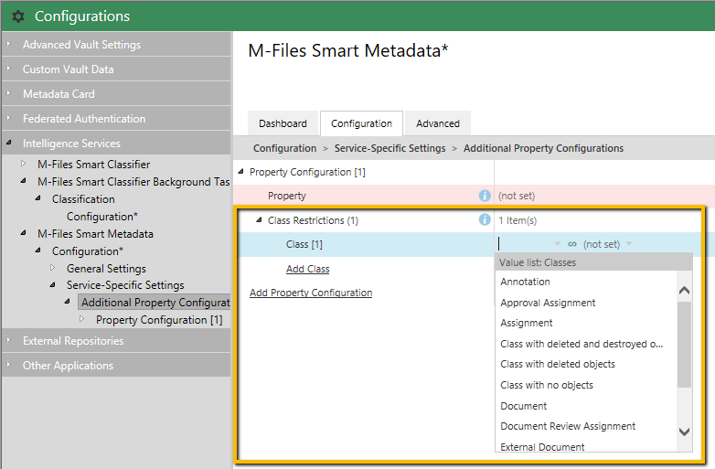Select Configuration* under Classification
This screenshot has width=715, height=469.
click(102, 217)
